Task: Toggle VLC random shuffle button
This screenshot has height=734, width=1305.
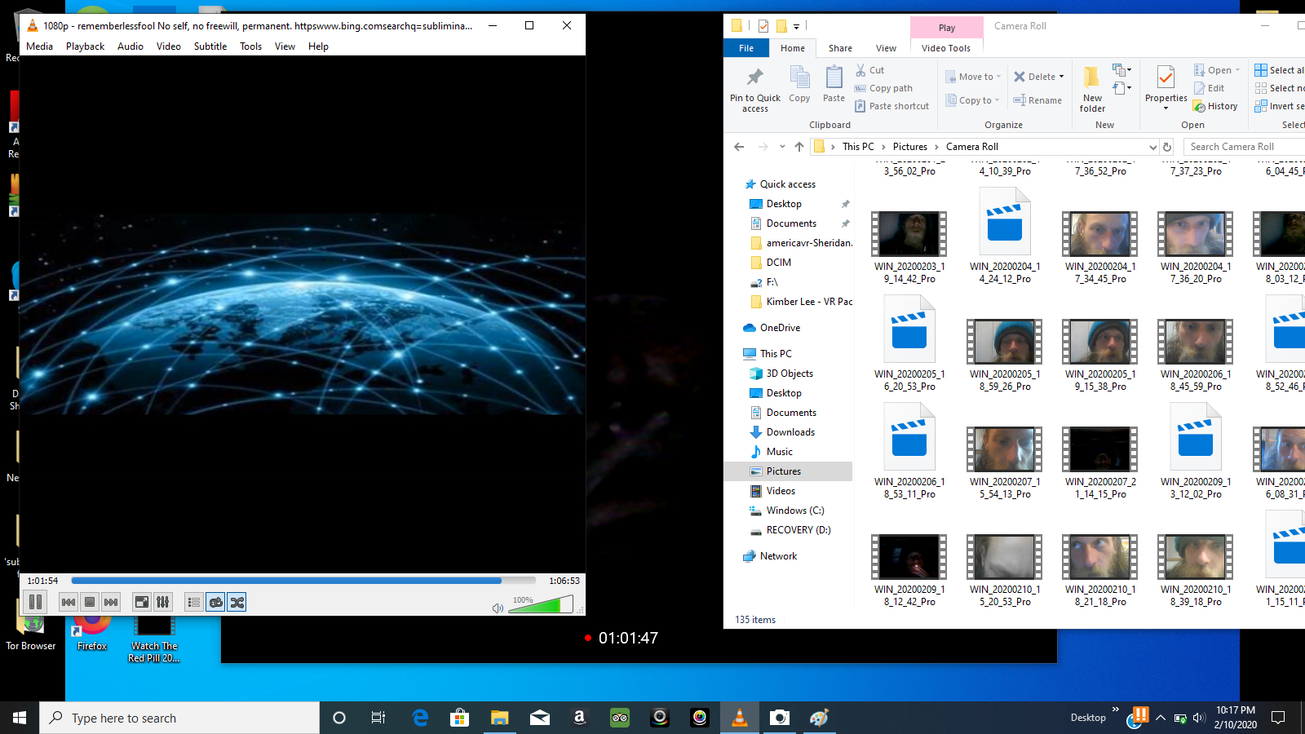Action: [237, 602]
